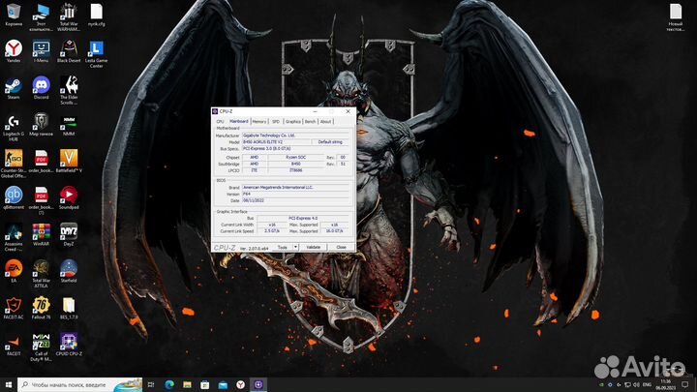697x392 pixels.
Task: Expand the Tools dropdown arrow in CPU-Z
Action: pos(295,247)
